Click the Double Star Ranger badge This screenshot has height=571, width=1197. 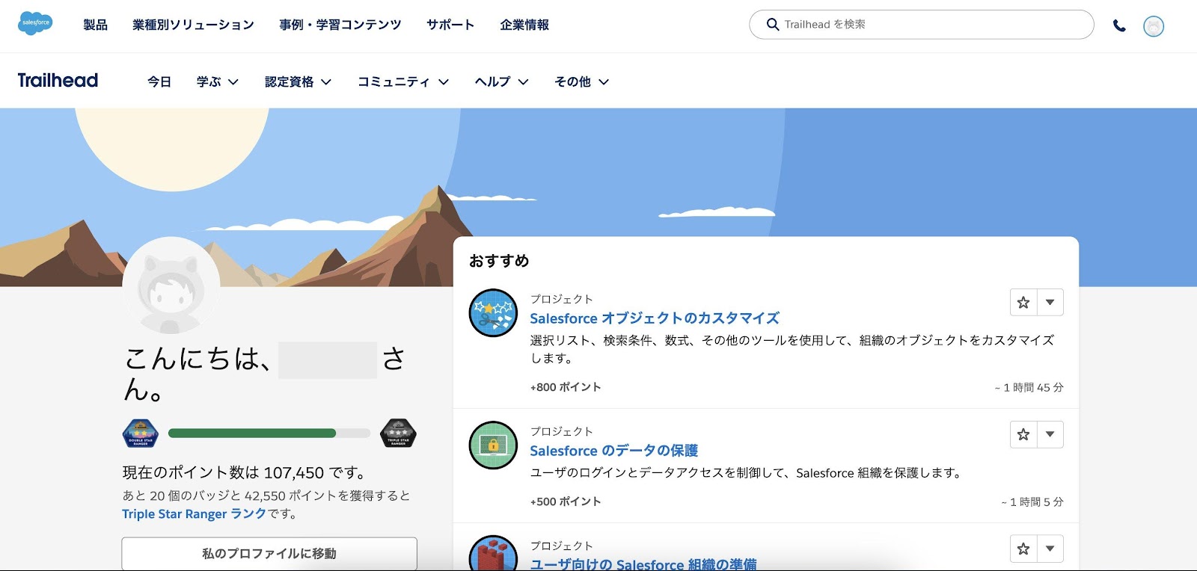141,433
